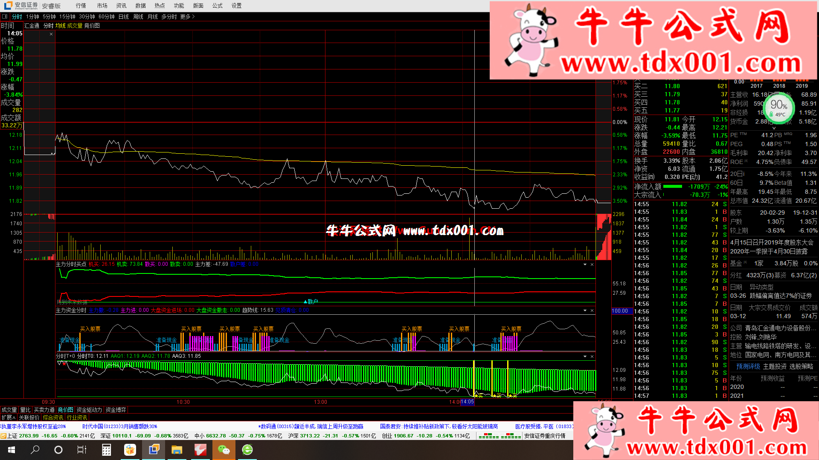Launch Calculator from taskbar

point(106,450)
